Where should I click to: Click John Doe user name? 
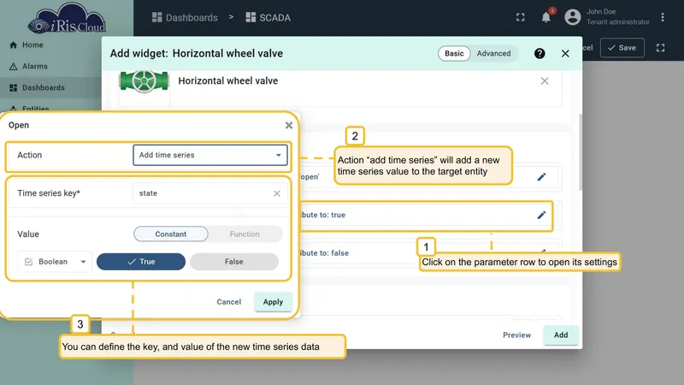pos(601,12)
